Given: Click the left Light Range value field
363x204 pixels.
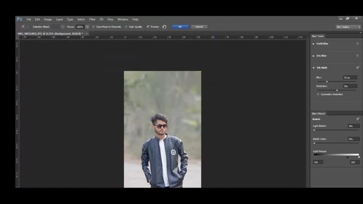Looking at the screenshot, I should pyautogui.click(x=318, y=163).
